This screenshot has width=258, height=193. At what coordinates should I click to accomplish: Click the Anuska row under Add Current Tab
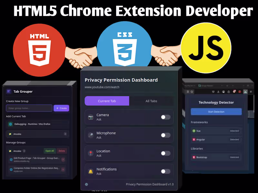[37, 134]
